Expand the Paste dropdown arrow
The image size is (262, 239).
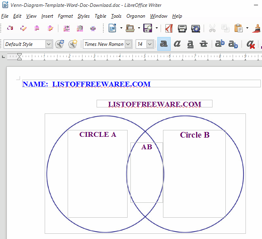(247, 28)
